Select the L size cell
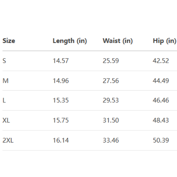The image size is (177, 177). (x=4, y=100)
